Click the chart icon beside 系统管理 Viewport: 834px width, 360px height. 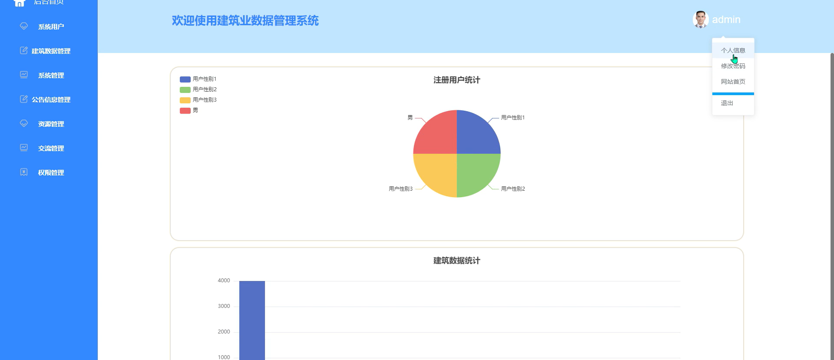pyautogui.click(x=24, y=75)
